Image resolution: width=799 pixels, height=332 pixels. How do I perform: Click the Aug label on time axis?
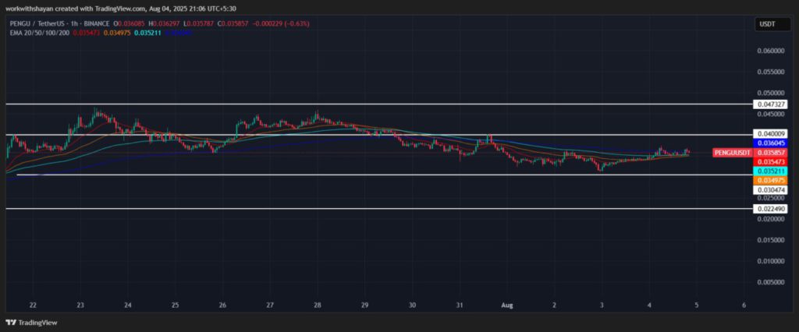click(506, 306)
